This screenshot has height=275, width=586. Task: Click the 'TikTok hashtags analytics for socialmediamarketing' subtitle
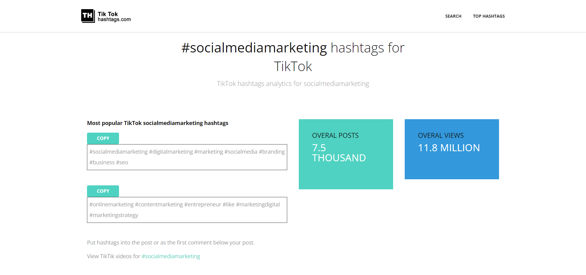[x=293, y=84]
